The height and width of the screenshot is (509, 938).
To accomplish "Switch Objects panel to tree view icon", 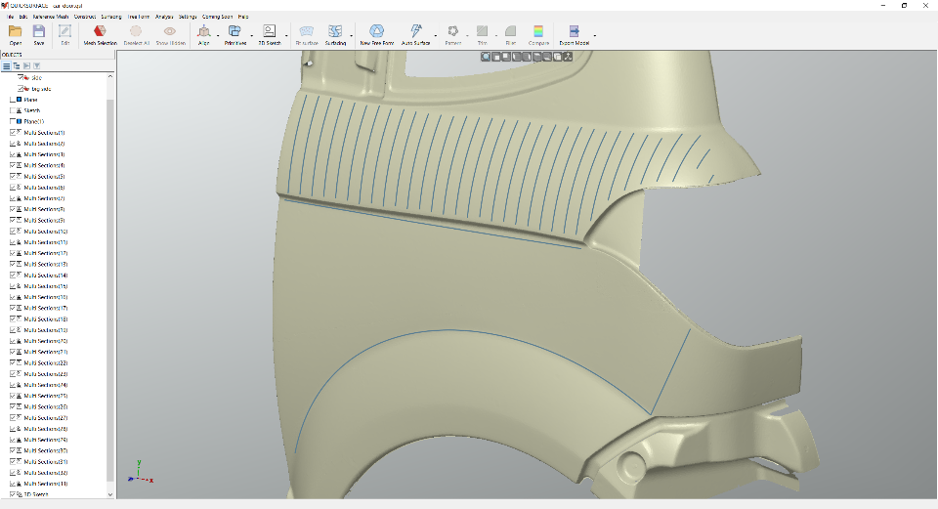I will 17,65.
